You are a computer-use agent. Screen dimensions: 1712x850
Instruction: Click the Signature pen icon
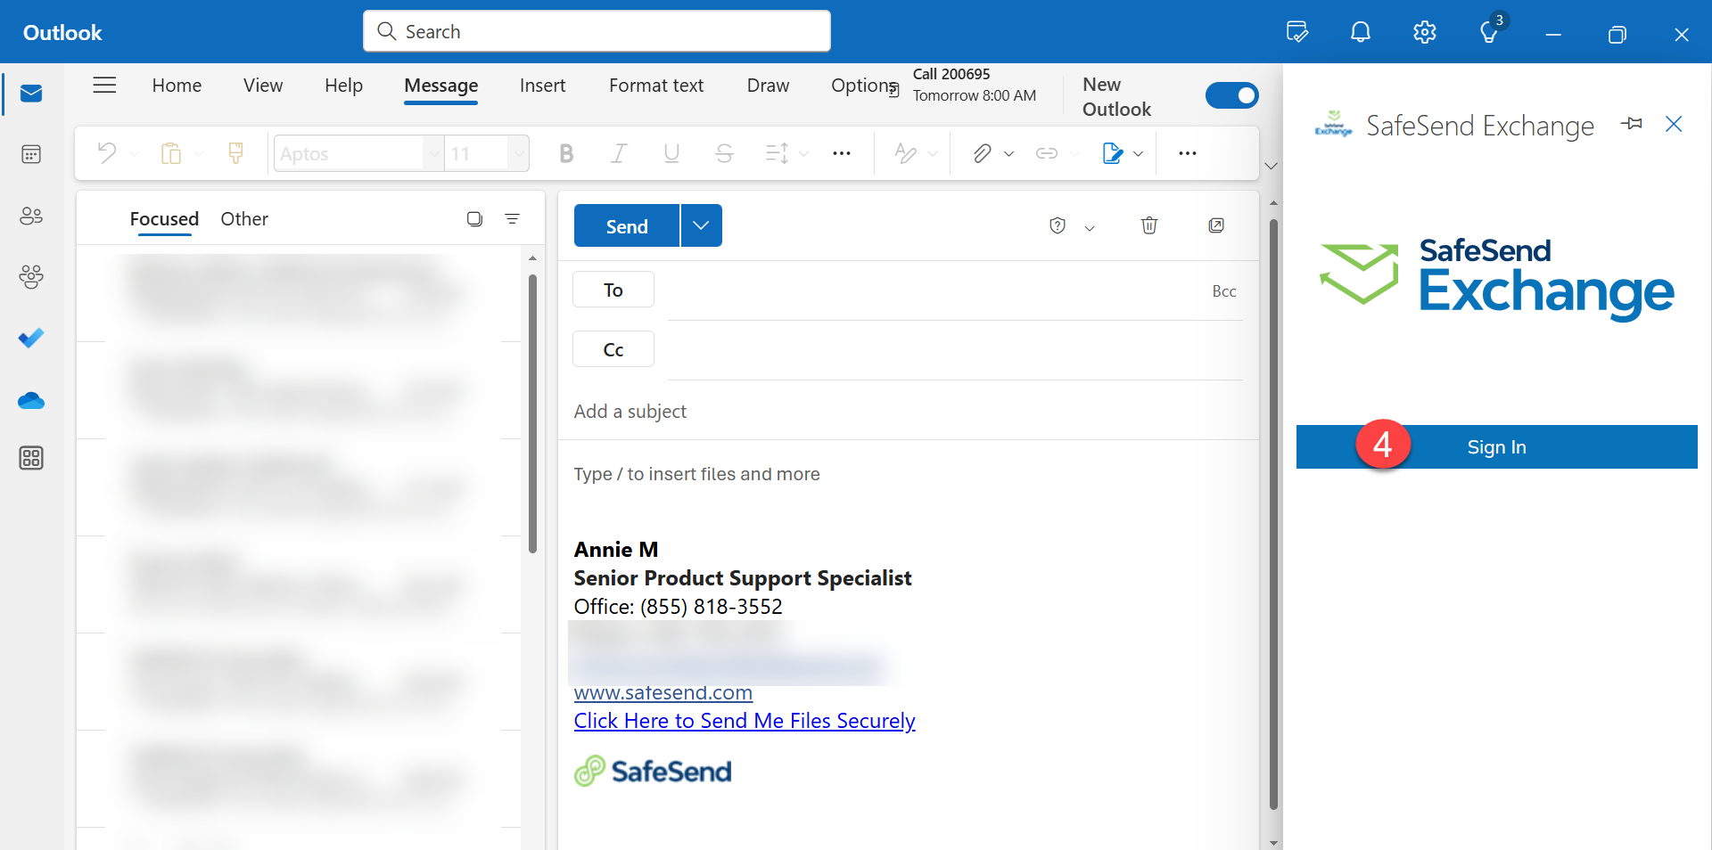1112,153
